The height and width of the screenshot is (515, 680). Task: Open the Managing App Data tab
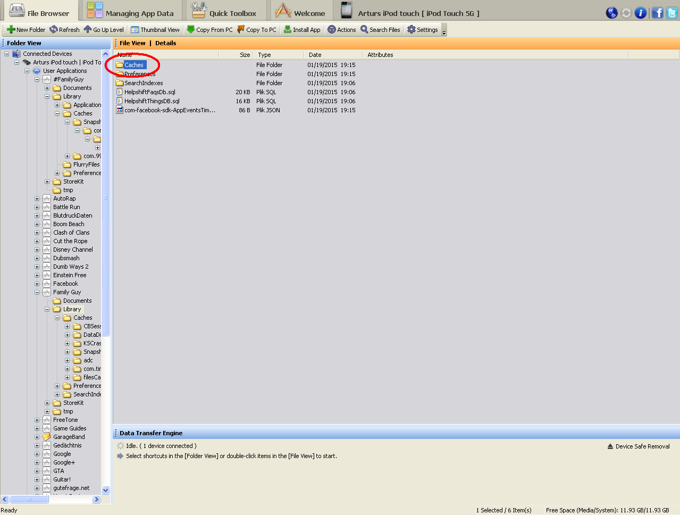(x=130, y=11)
